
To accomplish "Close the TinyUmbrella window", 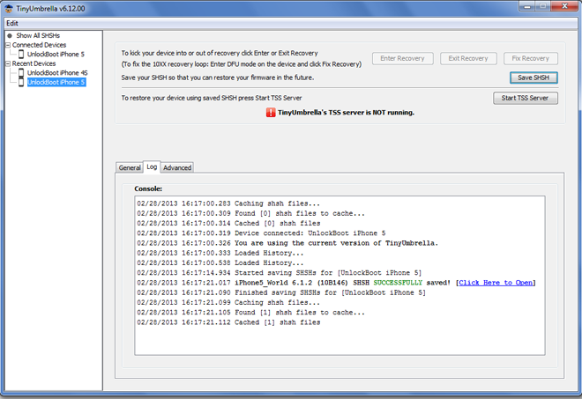I will click(x=564, y=6).
